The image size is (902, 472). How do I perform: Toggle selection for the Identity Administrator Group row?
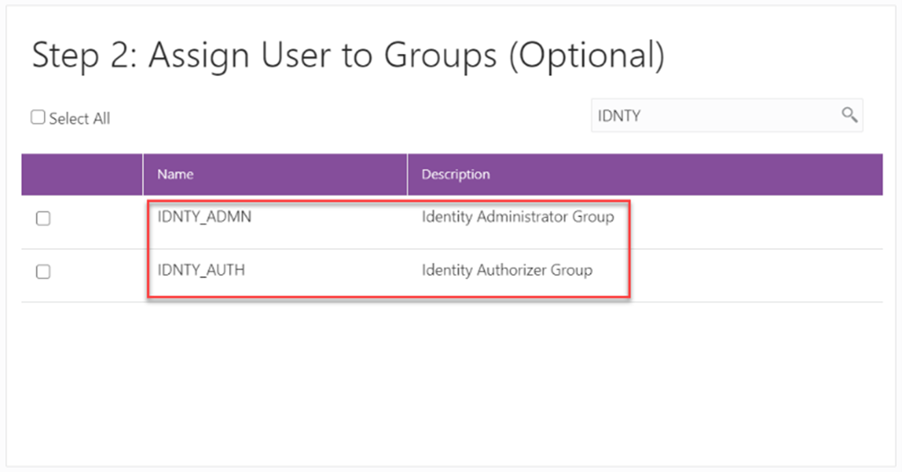43,218
